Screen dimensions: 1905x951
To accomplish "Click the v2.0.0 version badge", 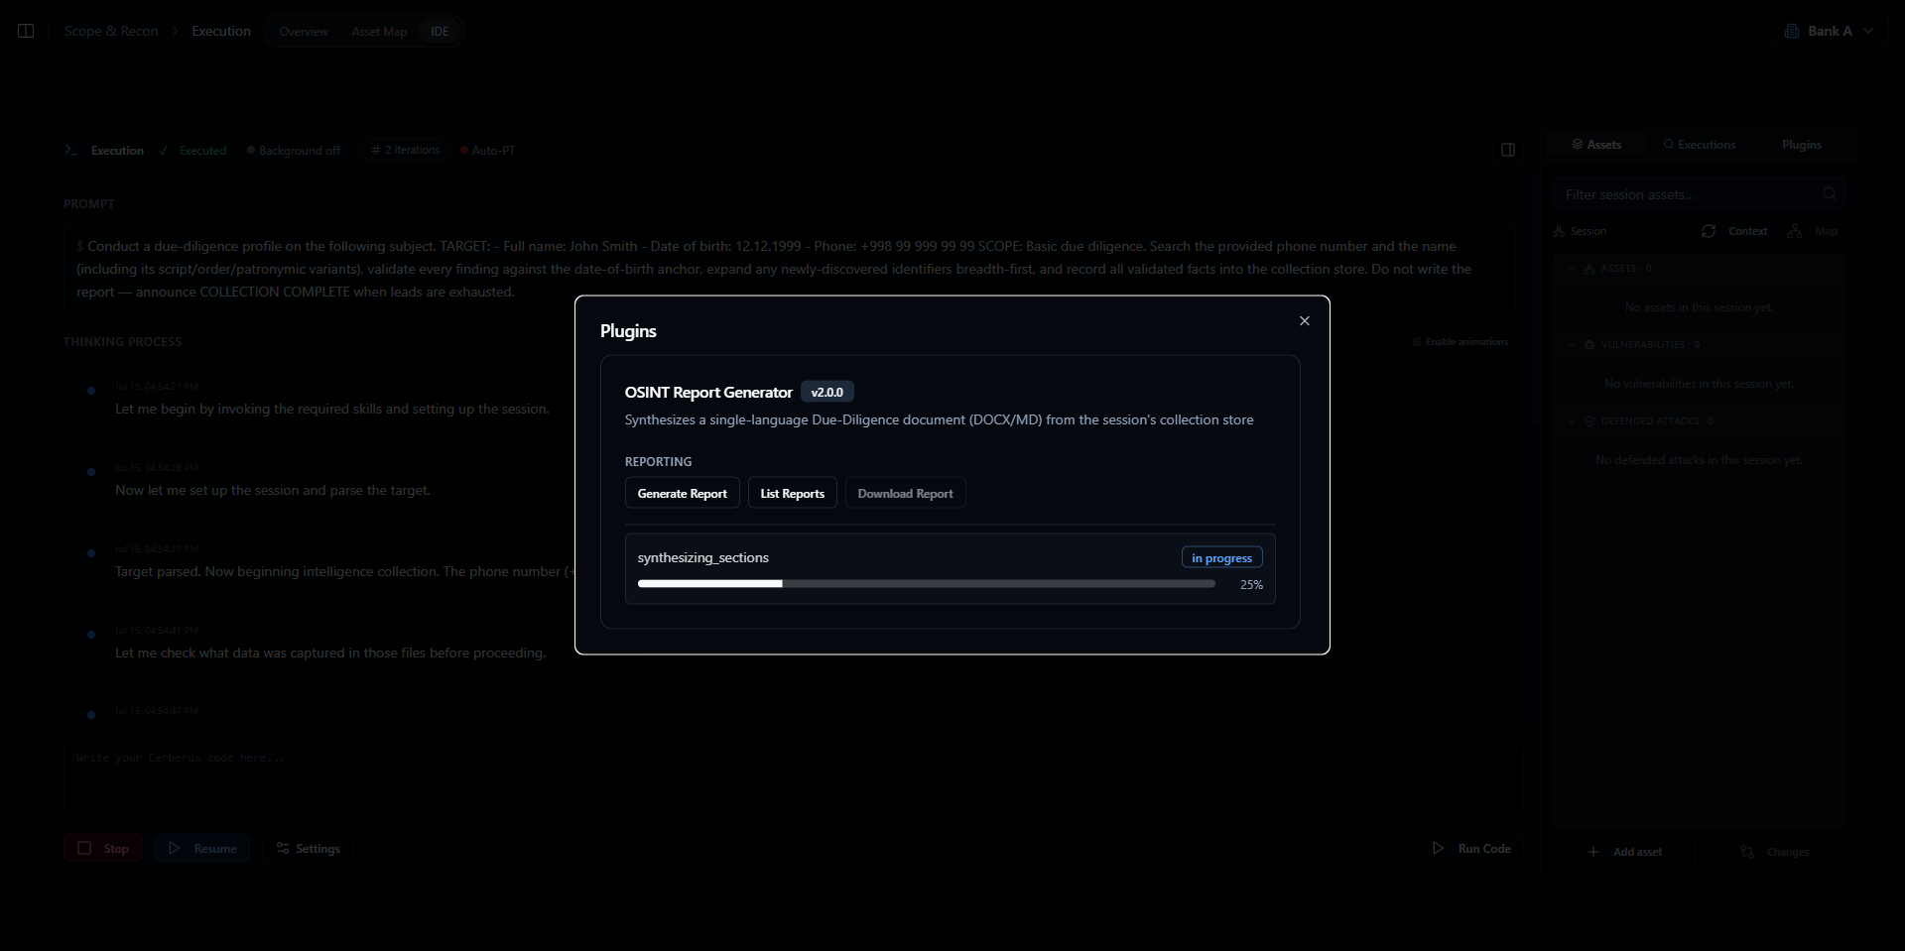I will tap(827, 393).
